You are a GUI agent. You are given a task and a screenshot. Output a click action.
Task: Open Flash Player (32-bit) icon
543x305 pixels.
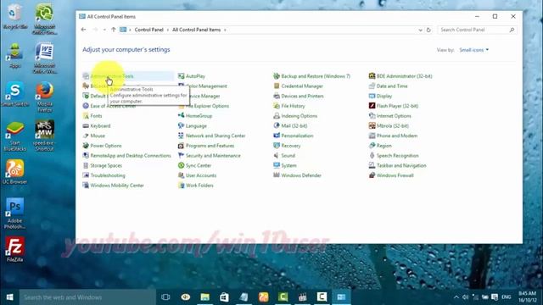coord(372,106)
